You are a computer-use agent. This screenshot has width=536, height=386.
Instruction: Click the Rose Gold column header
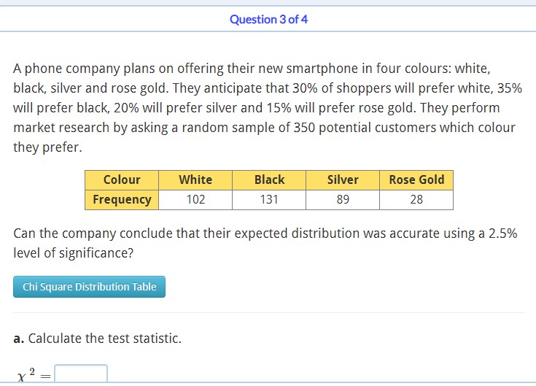416,180
